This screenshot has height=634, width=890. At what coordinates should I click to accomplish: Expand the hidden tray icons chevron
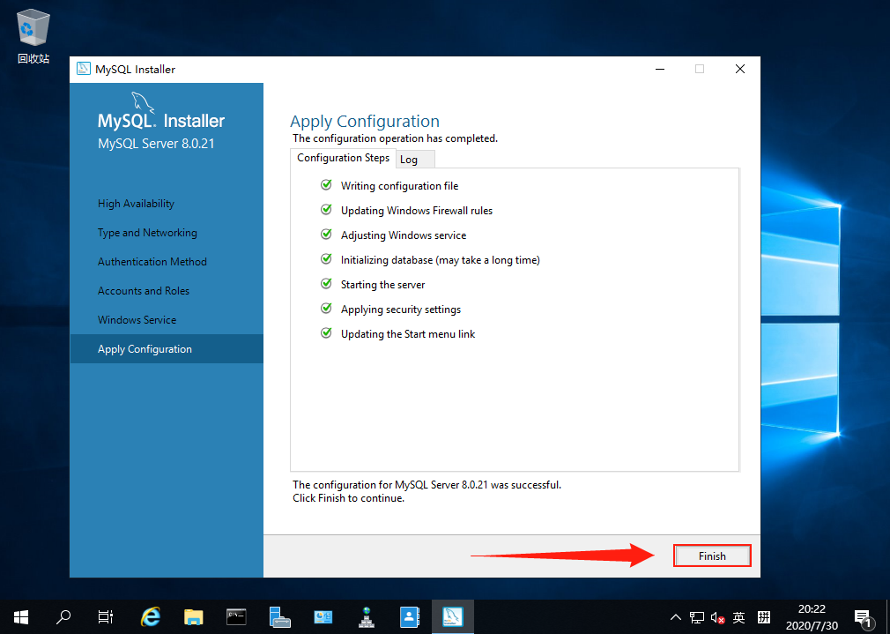(675, 616)
